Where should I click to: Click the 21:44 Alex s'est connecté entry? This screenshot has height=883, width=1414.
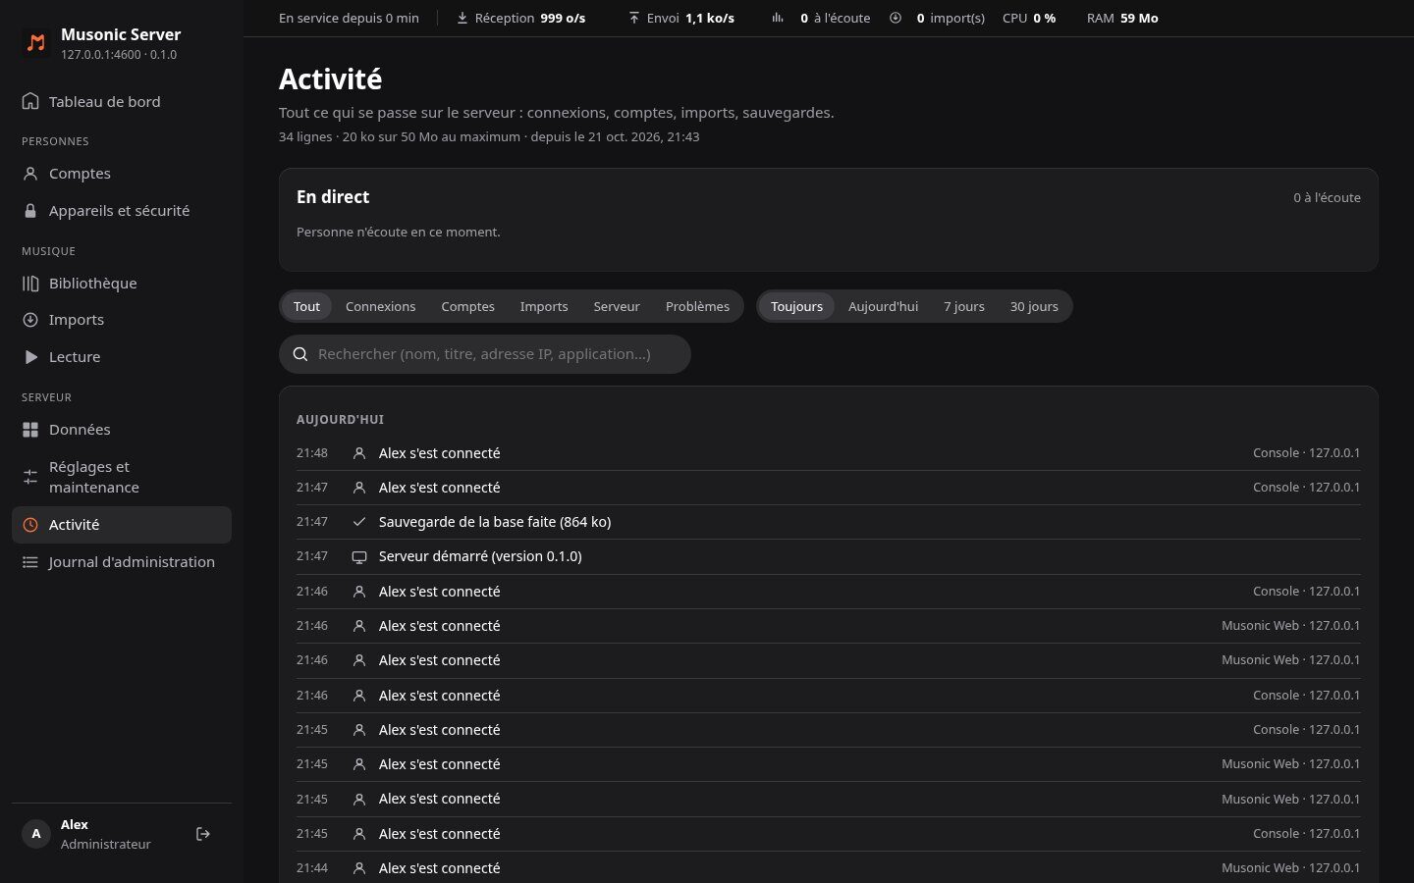coord(829,868)
